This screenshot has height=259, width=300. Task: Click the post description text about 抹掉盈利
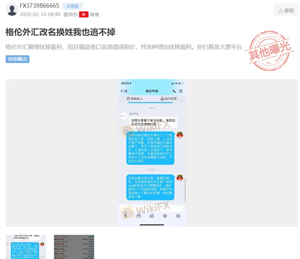point(124,47)
